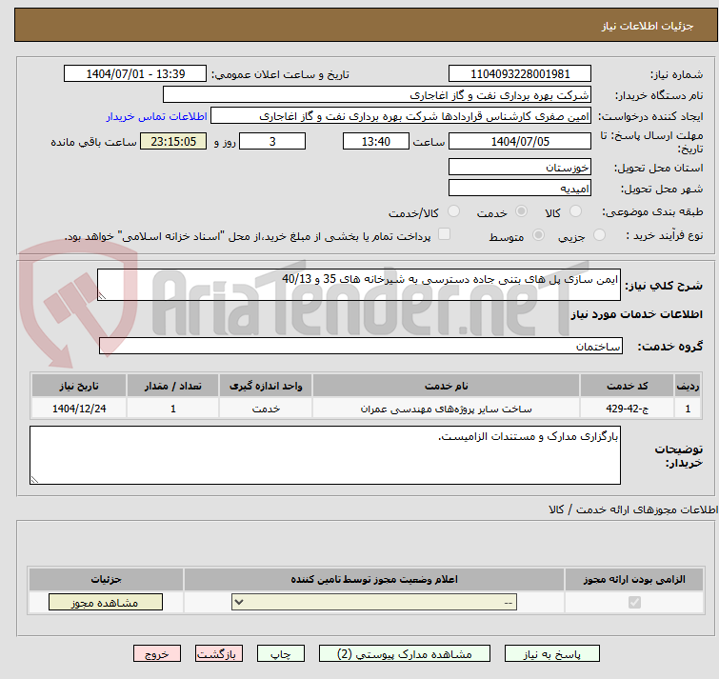Expand the supplier license status dropdown
The image size is (719, 679).
point(374,602)
